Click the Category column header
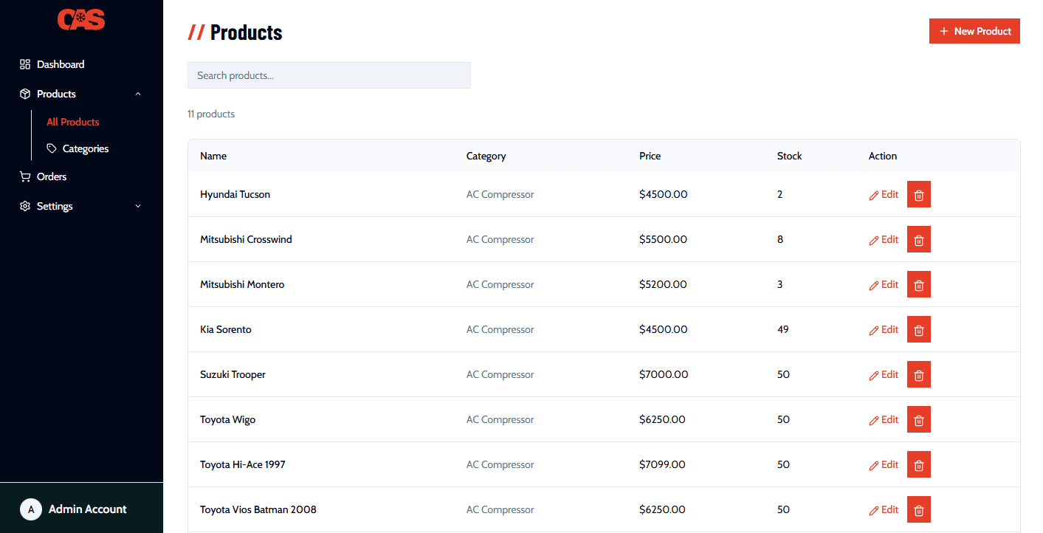1043x533 pixels. pyautogui.click(x=486, y=156)
